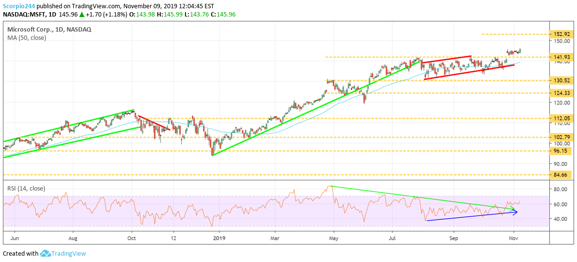577x262 pixels.
Task: Click the 'May' date axis label
Action: coord(333,238)
